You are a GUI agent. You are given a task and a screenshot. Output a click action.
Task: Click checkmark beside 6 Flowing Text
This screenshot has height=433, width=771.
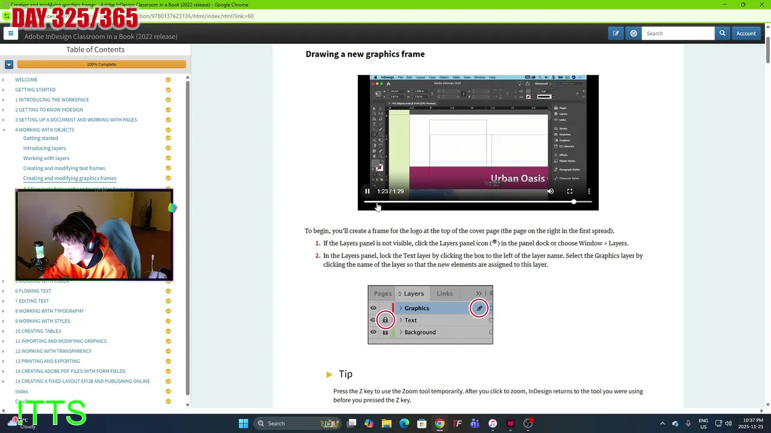point(168,291)
